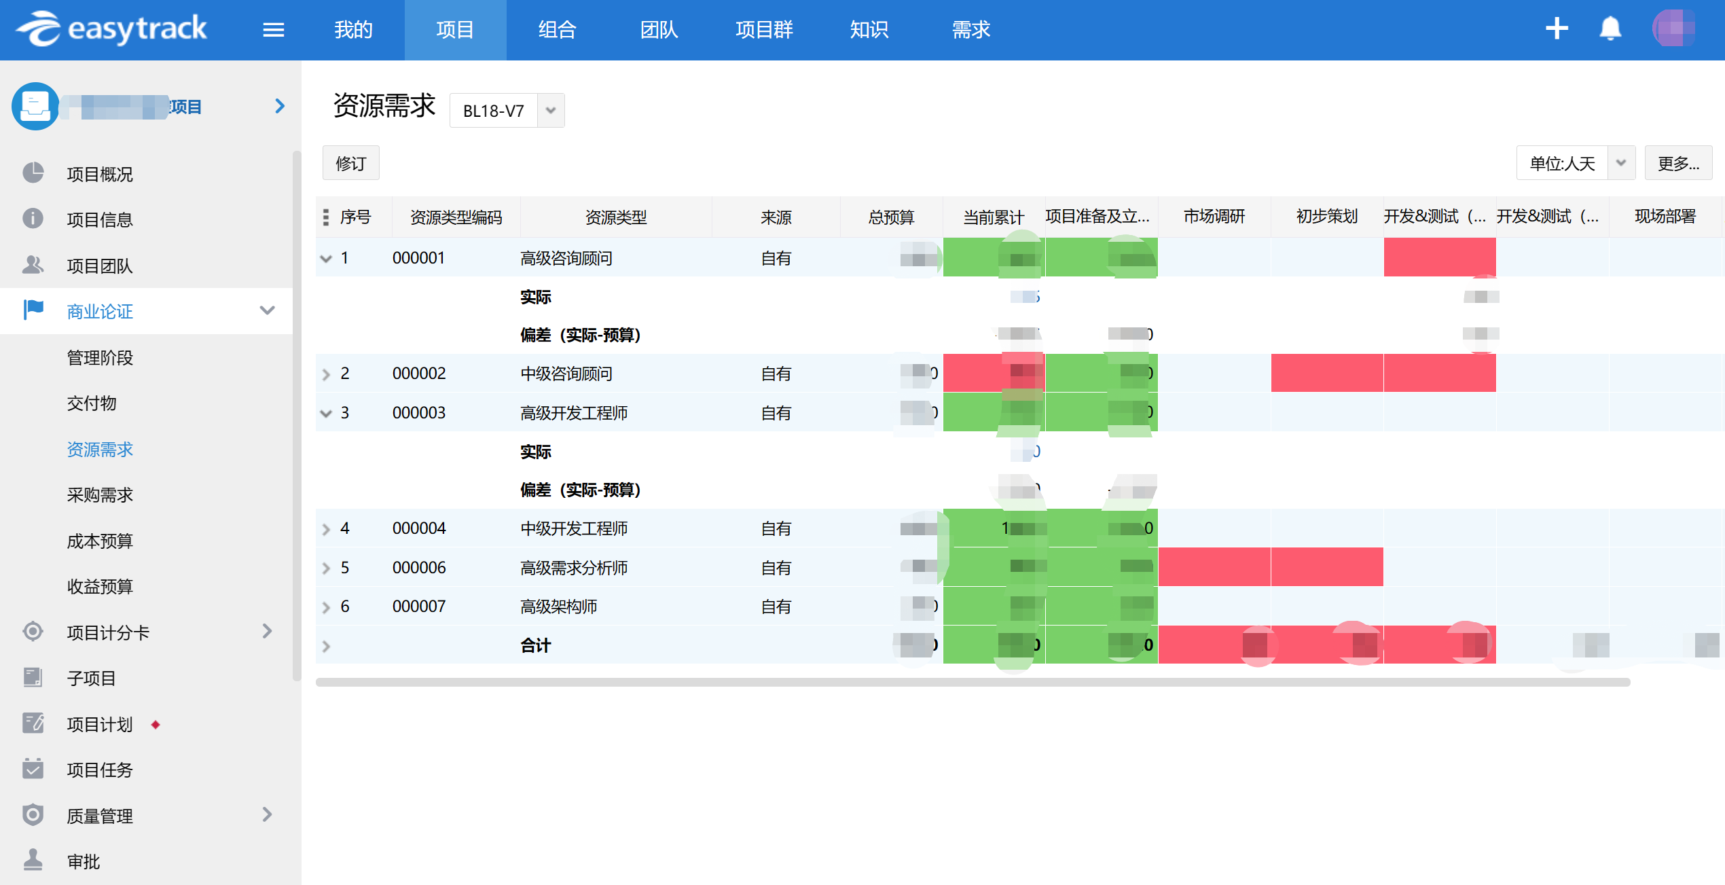Viewport: 1725px width, 885px height.
Task: Collapse row 1 高级咨询顾问
Action: point(326,258)
